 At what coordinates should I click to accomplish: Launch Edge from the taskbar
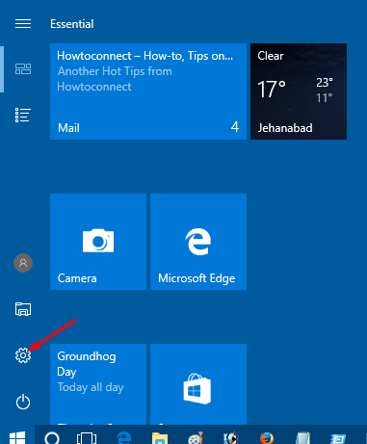pos(124,438)
